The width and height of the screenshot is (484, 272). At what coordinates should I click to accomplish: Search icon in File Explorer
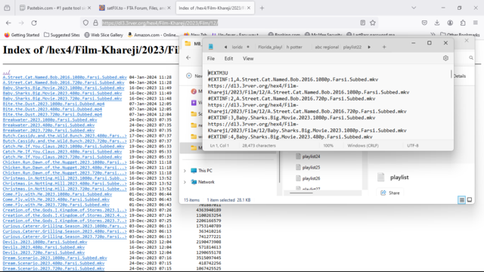tap(471, 57)
